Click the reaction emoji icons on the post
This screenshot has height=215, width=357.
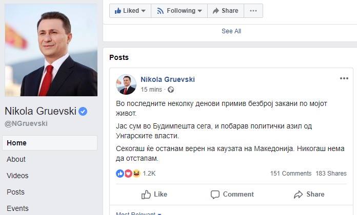tap(128, 174)
